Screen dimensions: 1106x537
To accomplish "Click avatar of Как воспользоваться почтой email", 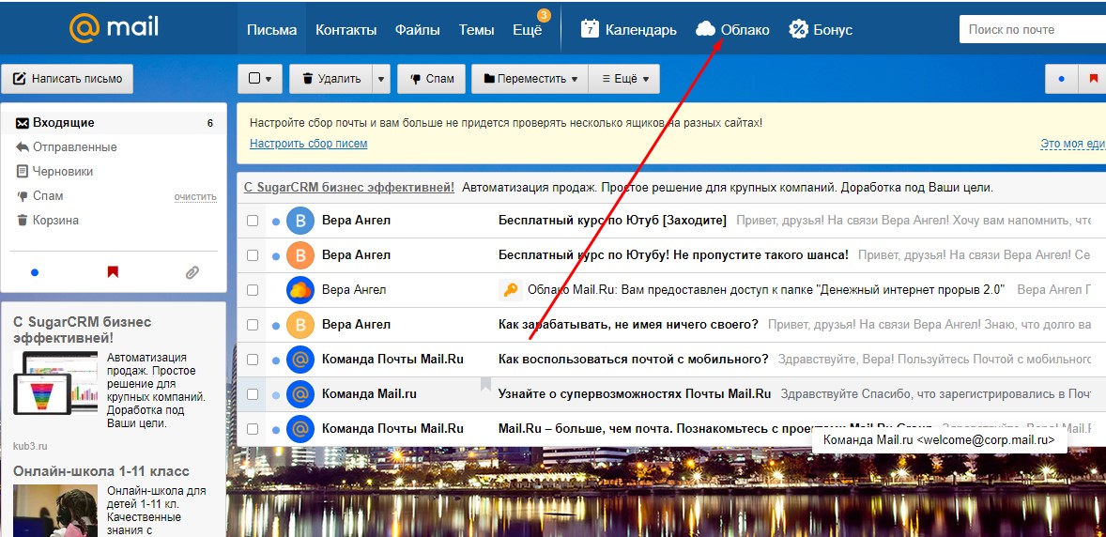I will pyautogui.click(x=300, y=360).
